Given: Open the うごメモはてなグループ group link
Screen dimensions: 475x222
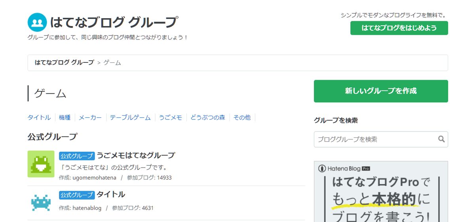Looking at the screenshot, I should (x=135, y=155).
